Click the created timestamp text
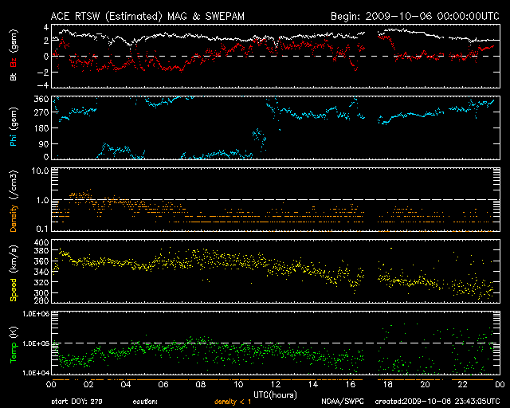Viewport: 510px width, 408px height. (x=437, y=402)
